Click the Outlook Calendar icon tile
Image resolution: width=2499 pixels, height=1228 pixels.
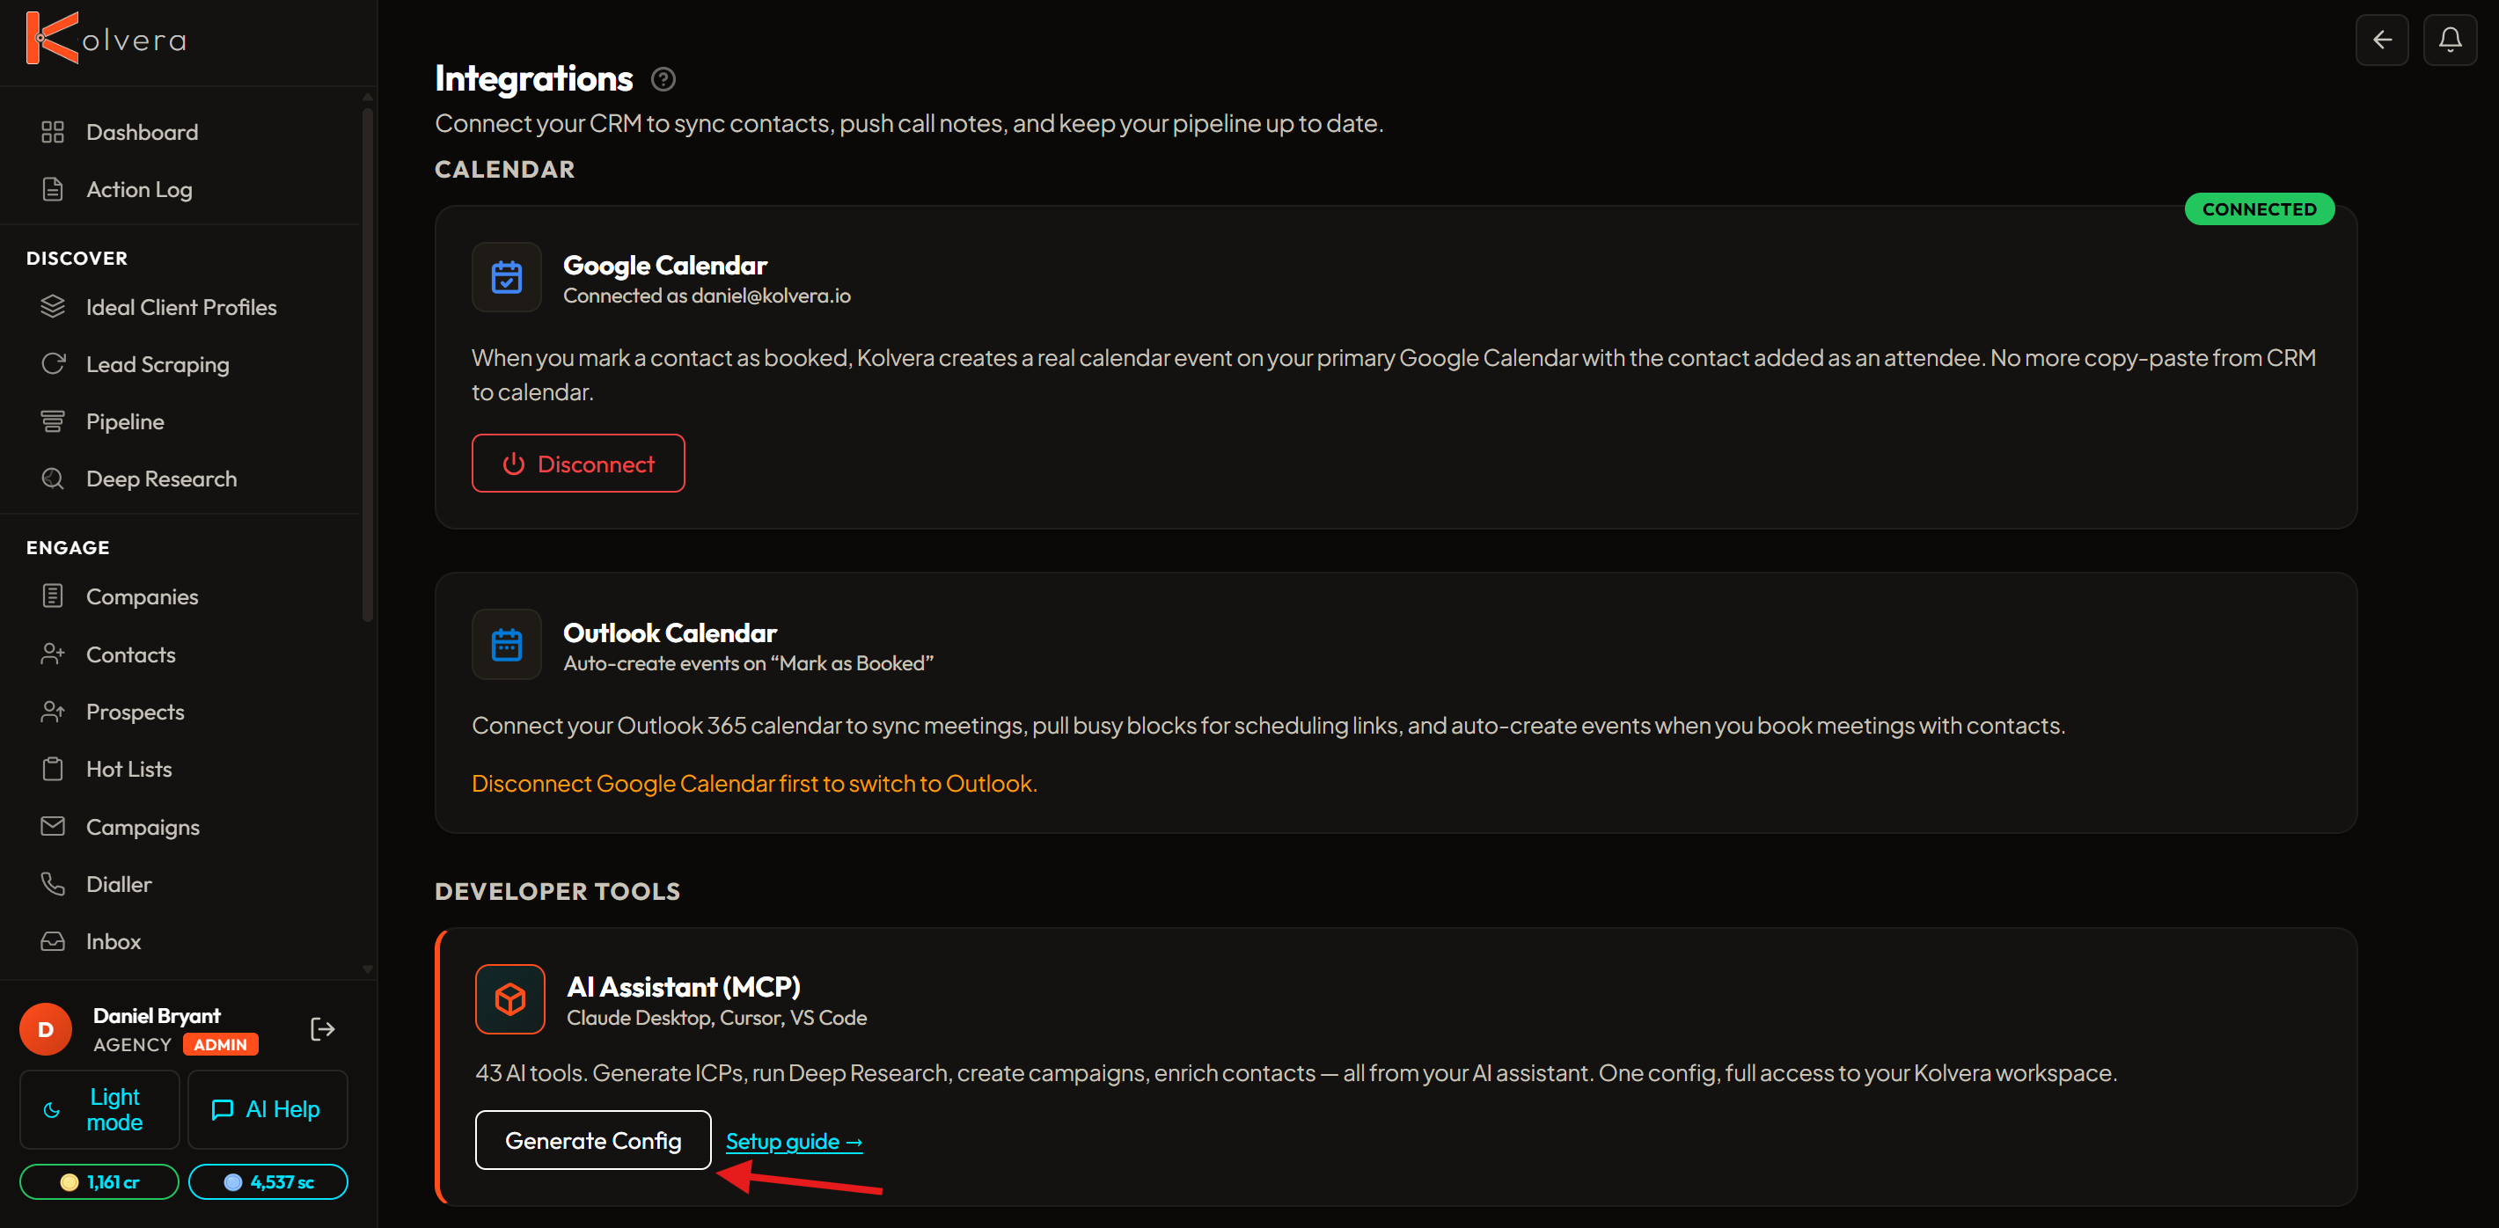(506, 645)
